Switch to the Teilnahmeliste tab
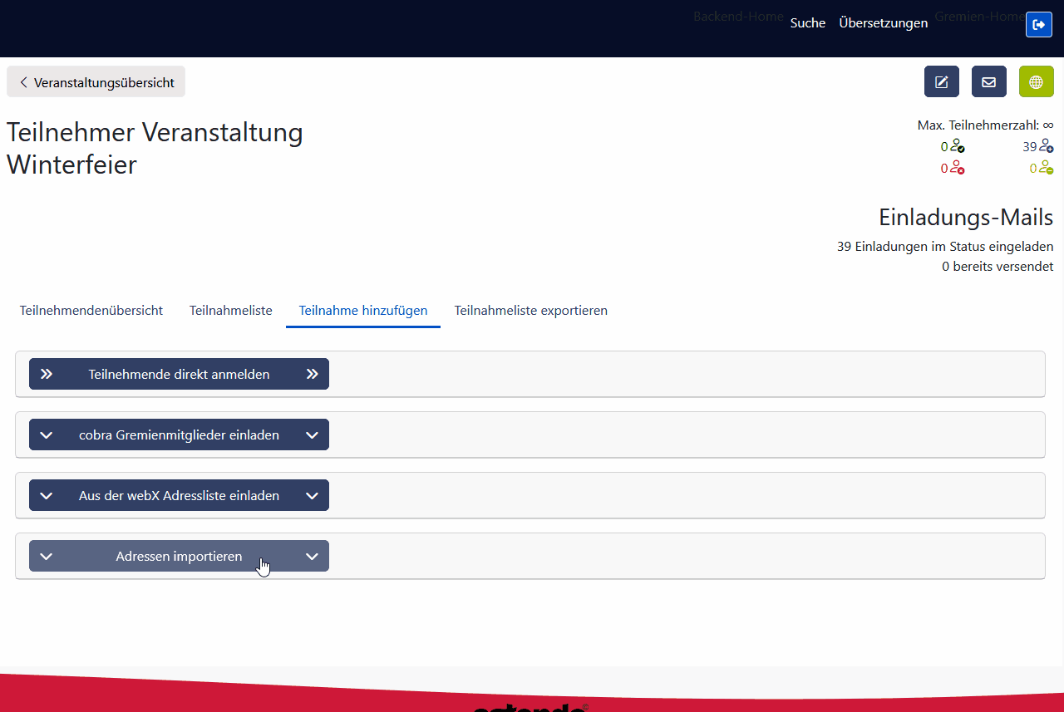 230,310
